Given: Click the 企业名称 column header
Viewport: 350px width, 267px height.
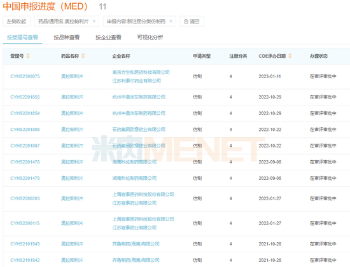Looking at the screenshot, I should pyautogui.click(x=121, y=56).
